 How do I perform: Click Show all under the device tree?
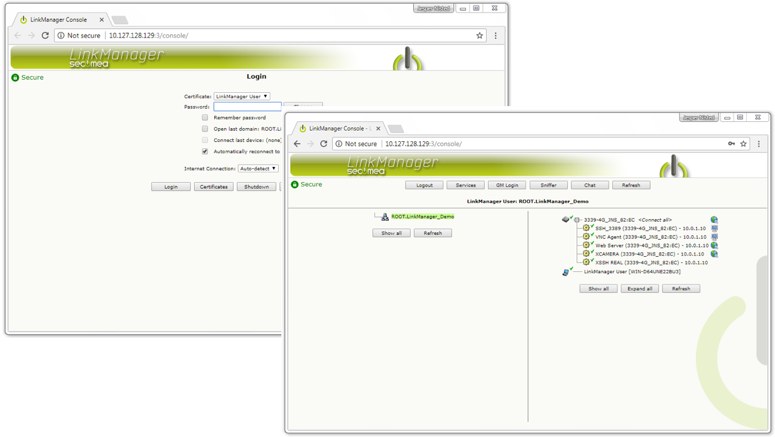point(599,289)
